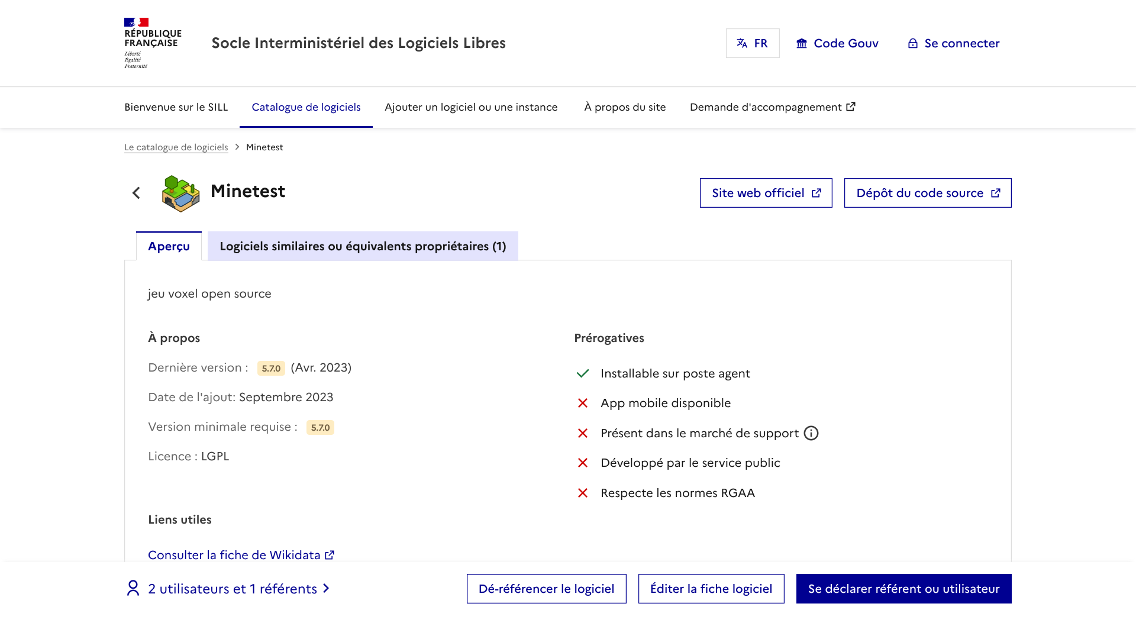The image size is (1136, 639).
Task: Switch to Logiciels similaires ou équivalents propriétaires tab
Action: coord(363,246)
